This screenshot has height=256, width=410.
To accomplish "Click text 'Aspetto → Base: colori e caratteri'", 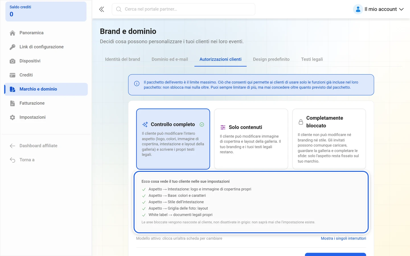I will click(x=177, y=196).
